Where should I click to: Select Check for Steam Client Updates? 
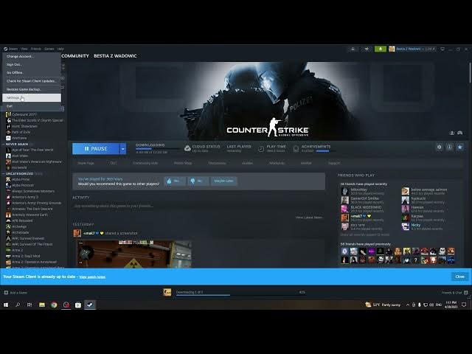click(x=31, y=80)
